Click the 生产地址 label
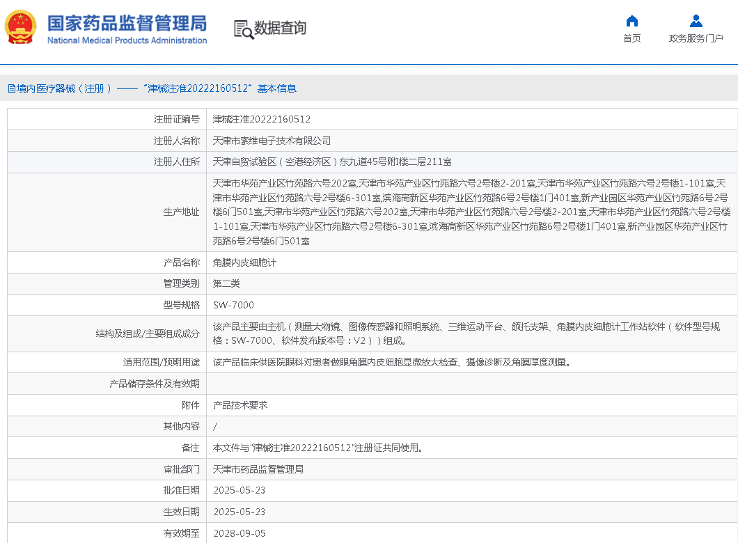The width and height of the screenshot is (738, 543). pyautogui.click(x=181, y=212)
